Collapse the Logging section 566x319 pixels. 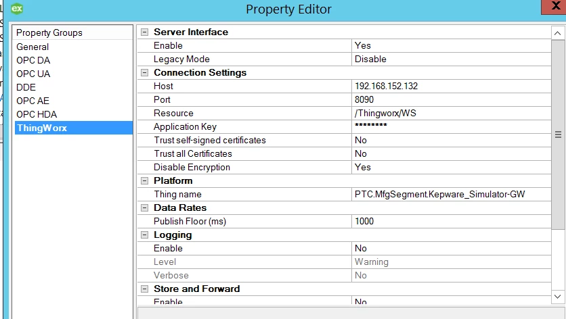pyautogui.click(x=144, y=235)
